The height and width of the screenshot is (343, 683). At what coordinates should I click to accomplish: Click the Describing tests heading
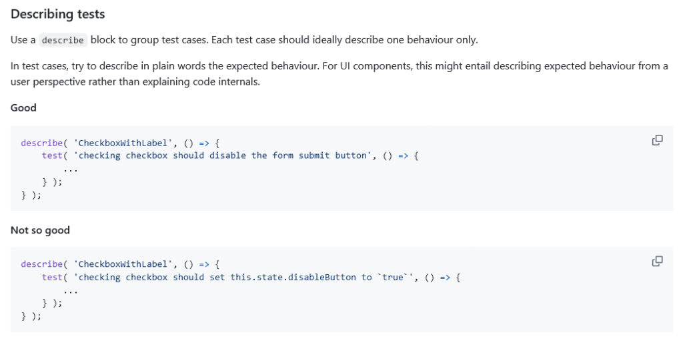pos(58,14)
